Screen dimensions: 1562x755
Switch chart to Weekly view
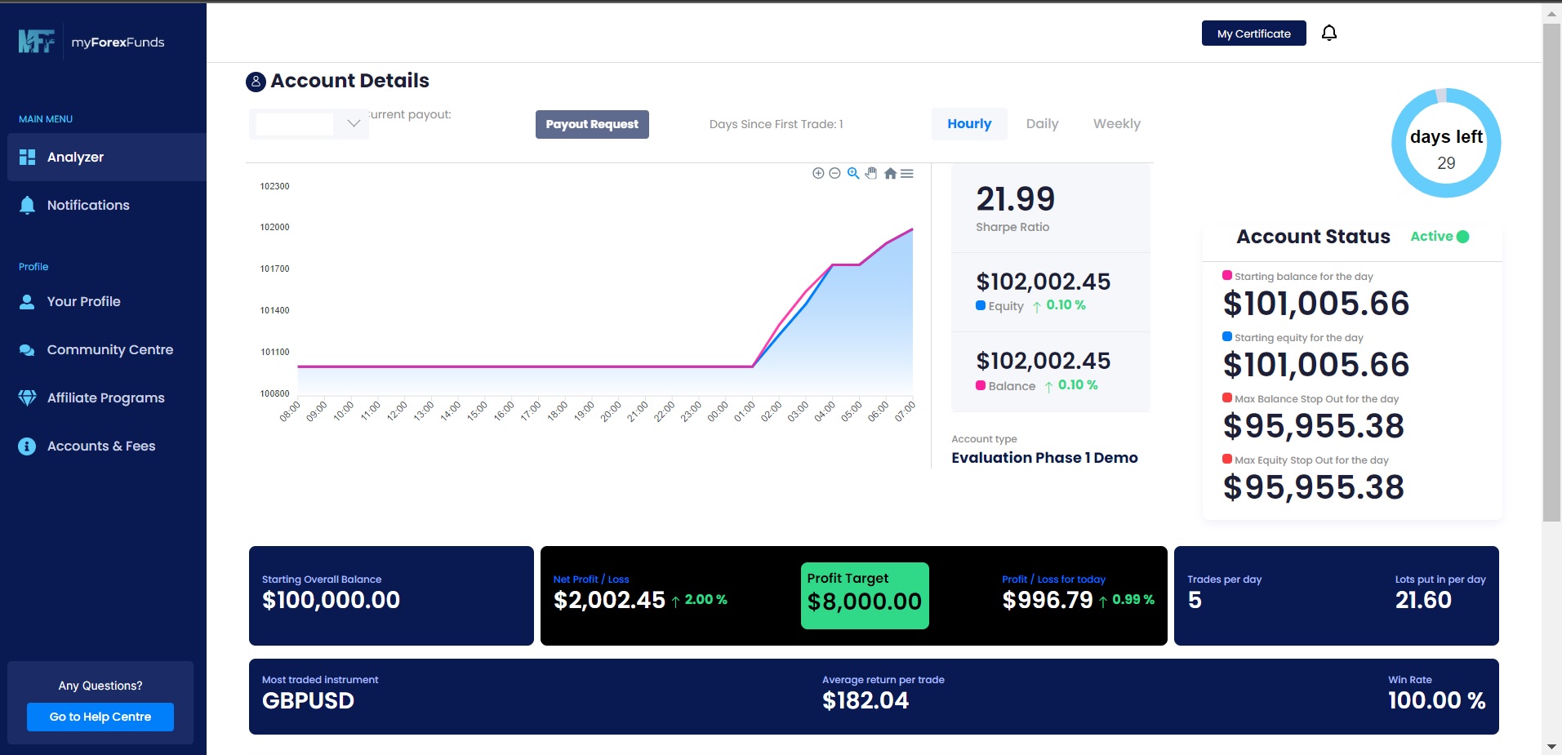click(x=1116, y=124)
